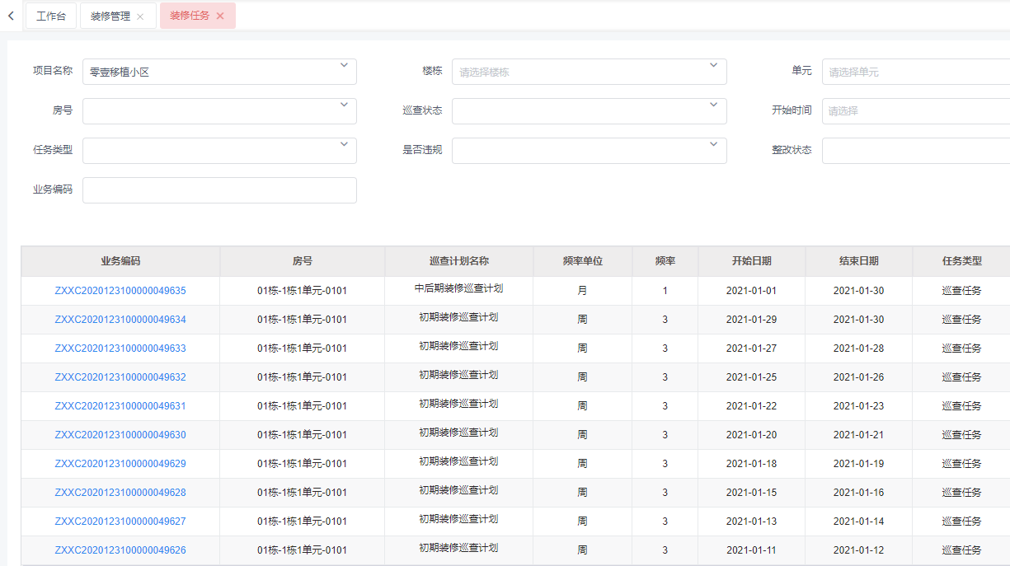
Task: Open record ZXXC2020123100000049635
Action: [x=120, y=291]
